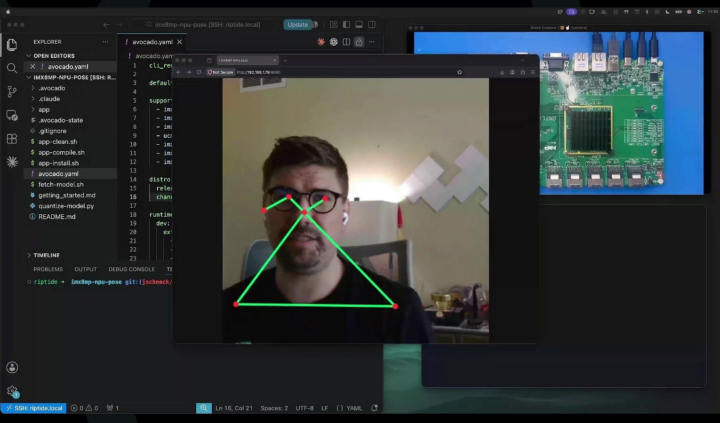Open fetch-model.sh in explorer
This screenshot has height=423, width=720.
click(61, 185)
